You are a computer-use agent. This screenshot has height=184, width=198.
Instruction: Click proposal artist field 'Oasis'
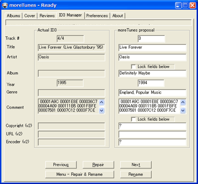click(x=152, y=57)
